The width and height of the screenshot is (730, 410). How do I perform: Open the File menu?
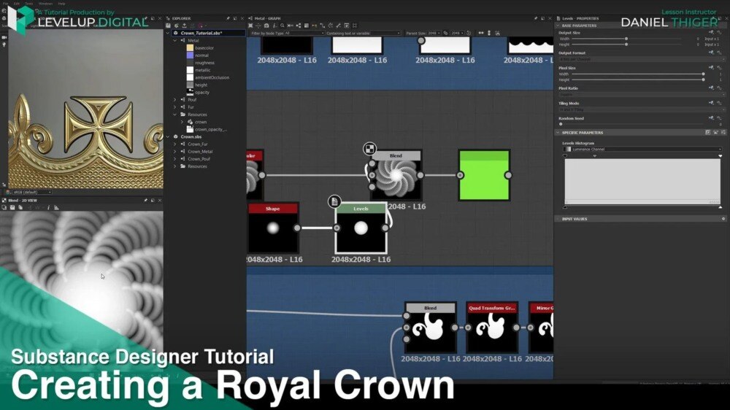tap(6, 3)
